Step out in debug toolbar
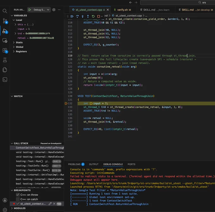Screen dimensions: 215x212 88,16
